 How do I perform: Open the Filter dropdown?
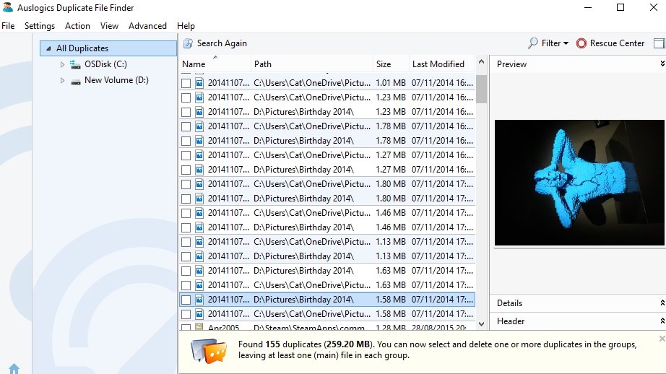point(548,43)
